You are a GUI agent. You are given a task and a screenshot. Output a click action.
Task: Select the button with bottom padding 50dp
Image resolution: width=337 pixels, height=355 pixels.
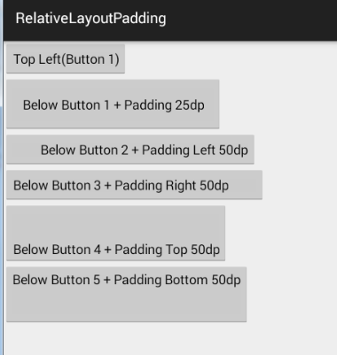(126, 294)
